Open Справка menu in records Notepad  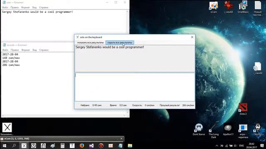point(44,50)
